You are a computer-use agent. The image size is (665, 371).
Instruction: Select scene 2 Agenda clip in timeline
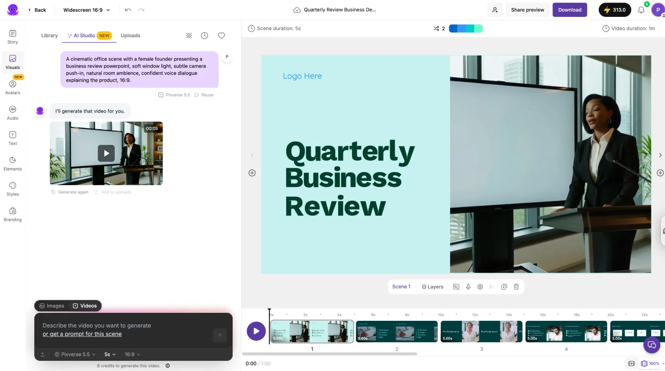coord(396,331)
